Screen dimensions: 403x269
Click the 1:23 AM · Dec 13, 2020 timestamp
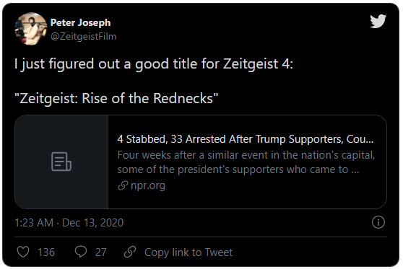pyautogui.click(x=69, y=223)
